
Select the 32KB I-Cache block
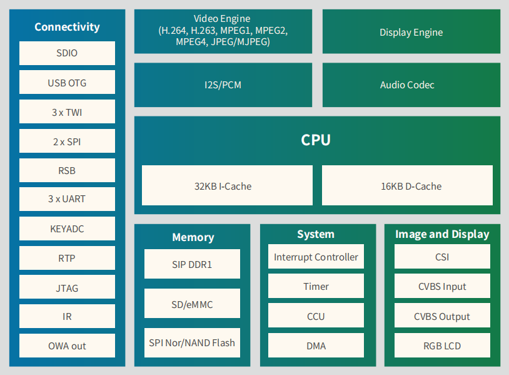[227, 185]
